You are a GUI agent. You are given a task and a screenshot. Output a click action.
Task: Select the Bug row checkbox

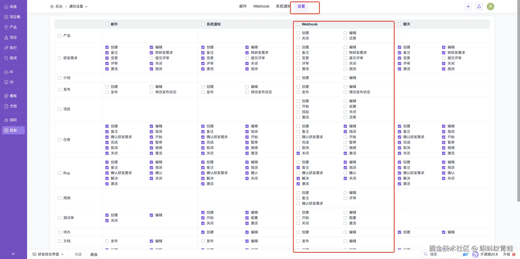[x=60, y=173]
